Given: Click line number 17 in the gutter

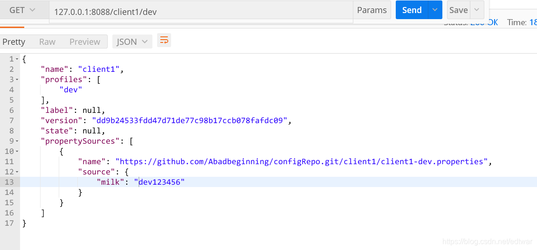Looking at the screenshot, I should tap(9, 223).
